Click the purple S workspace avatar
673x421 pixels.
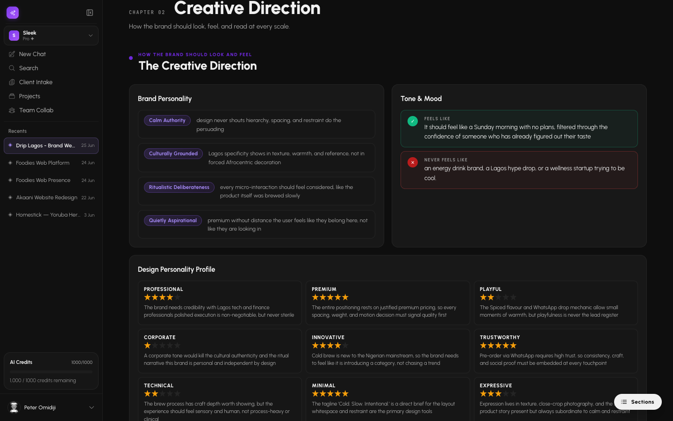pos(14,36)
